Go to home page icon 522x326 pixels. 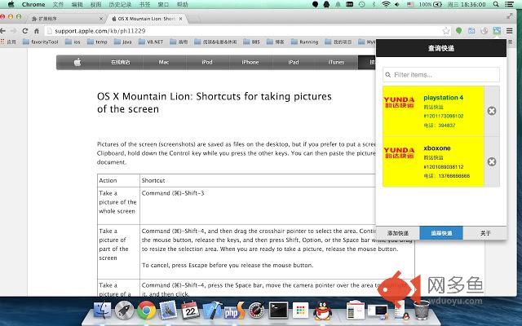tap(37, 31)
